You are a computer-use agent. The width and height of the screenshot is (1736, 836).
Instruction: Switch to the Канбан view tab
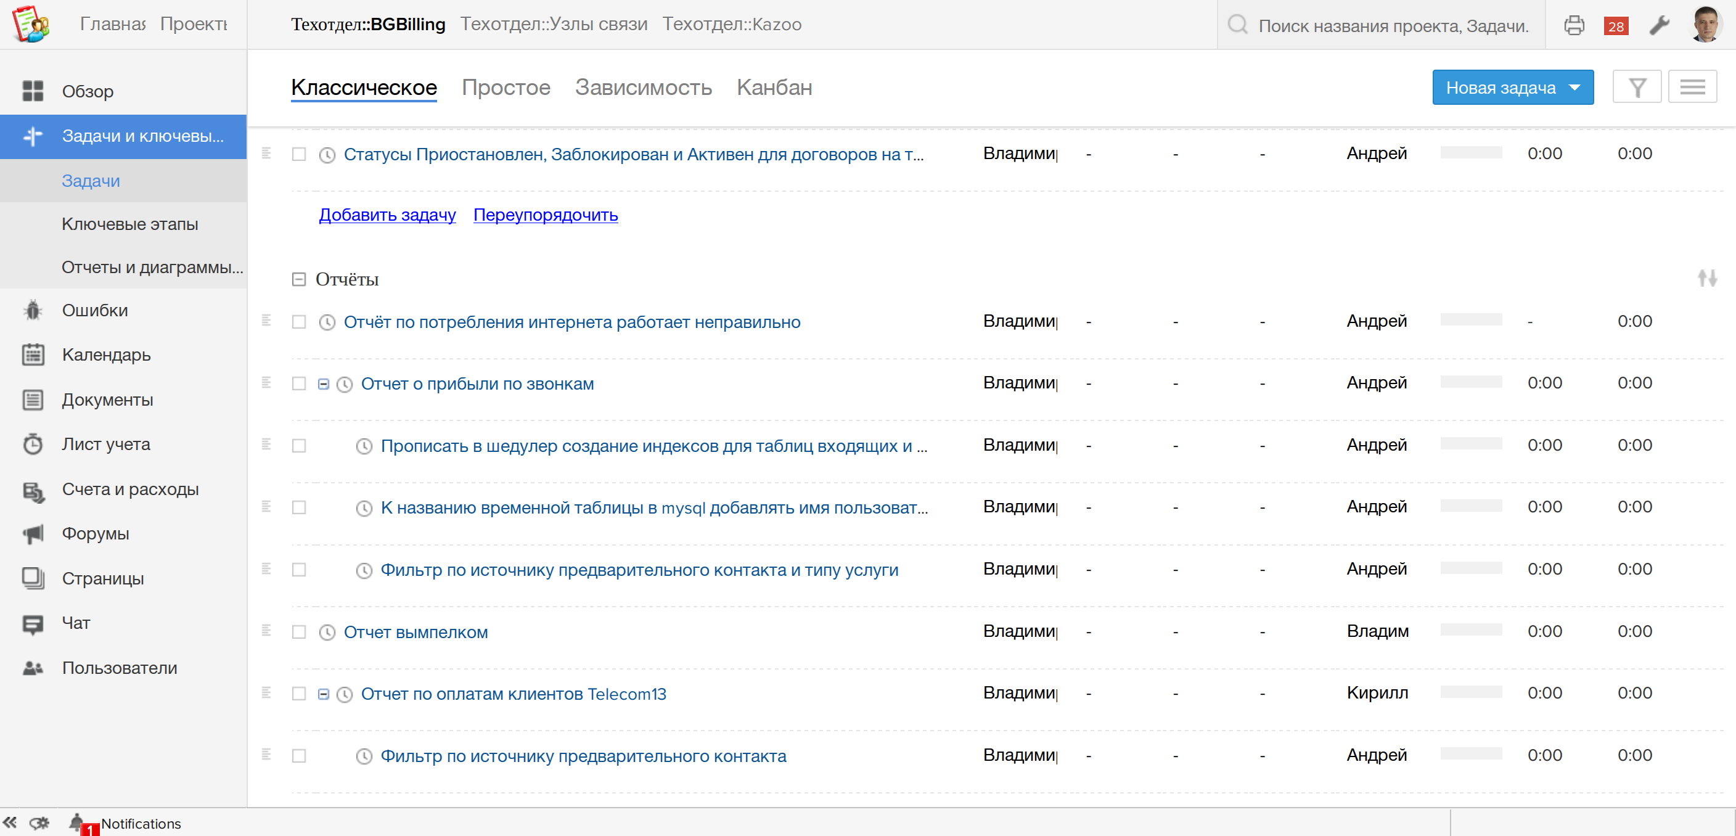[x=774, y=88]
